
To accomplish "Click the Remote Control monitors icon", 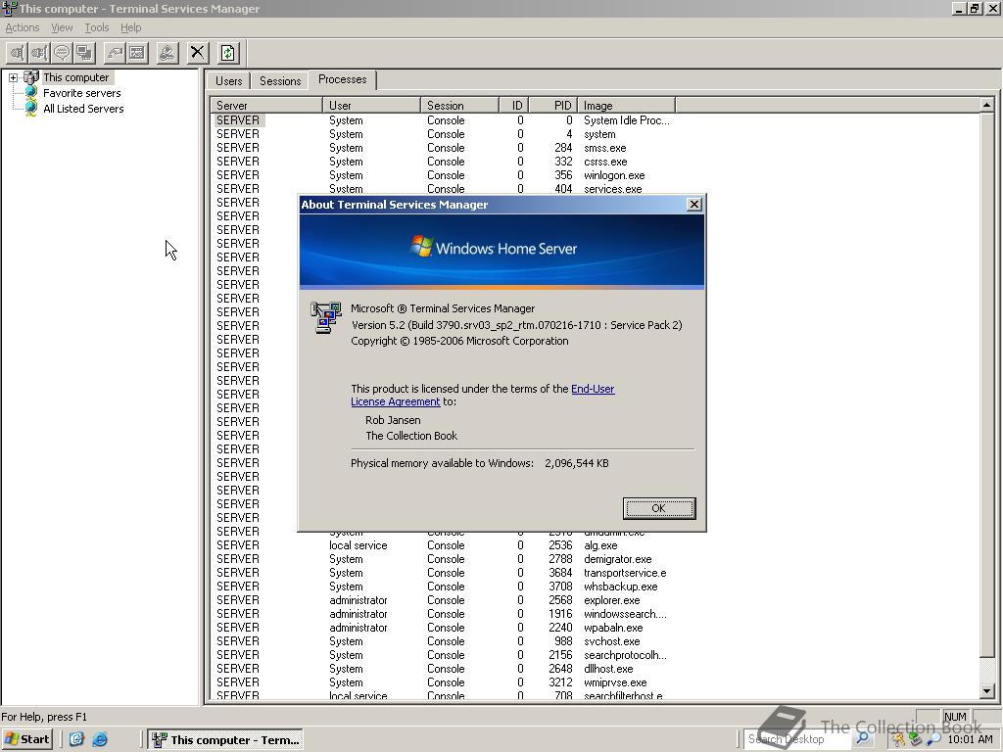I will coord(84,53).
